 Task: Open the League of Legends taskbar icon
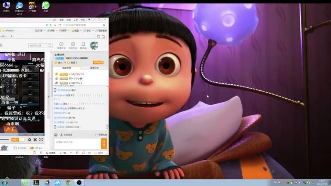pos(36,183)
